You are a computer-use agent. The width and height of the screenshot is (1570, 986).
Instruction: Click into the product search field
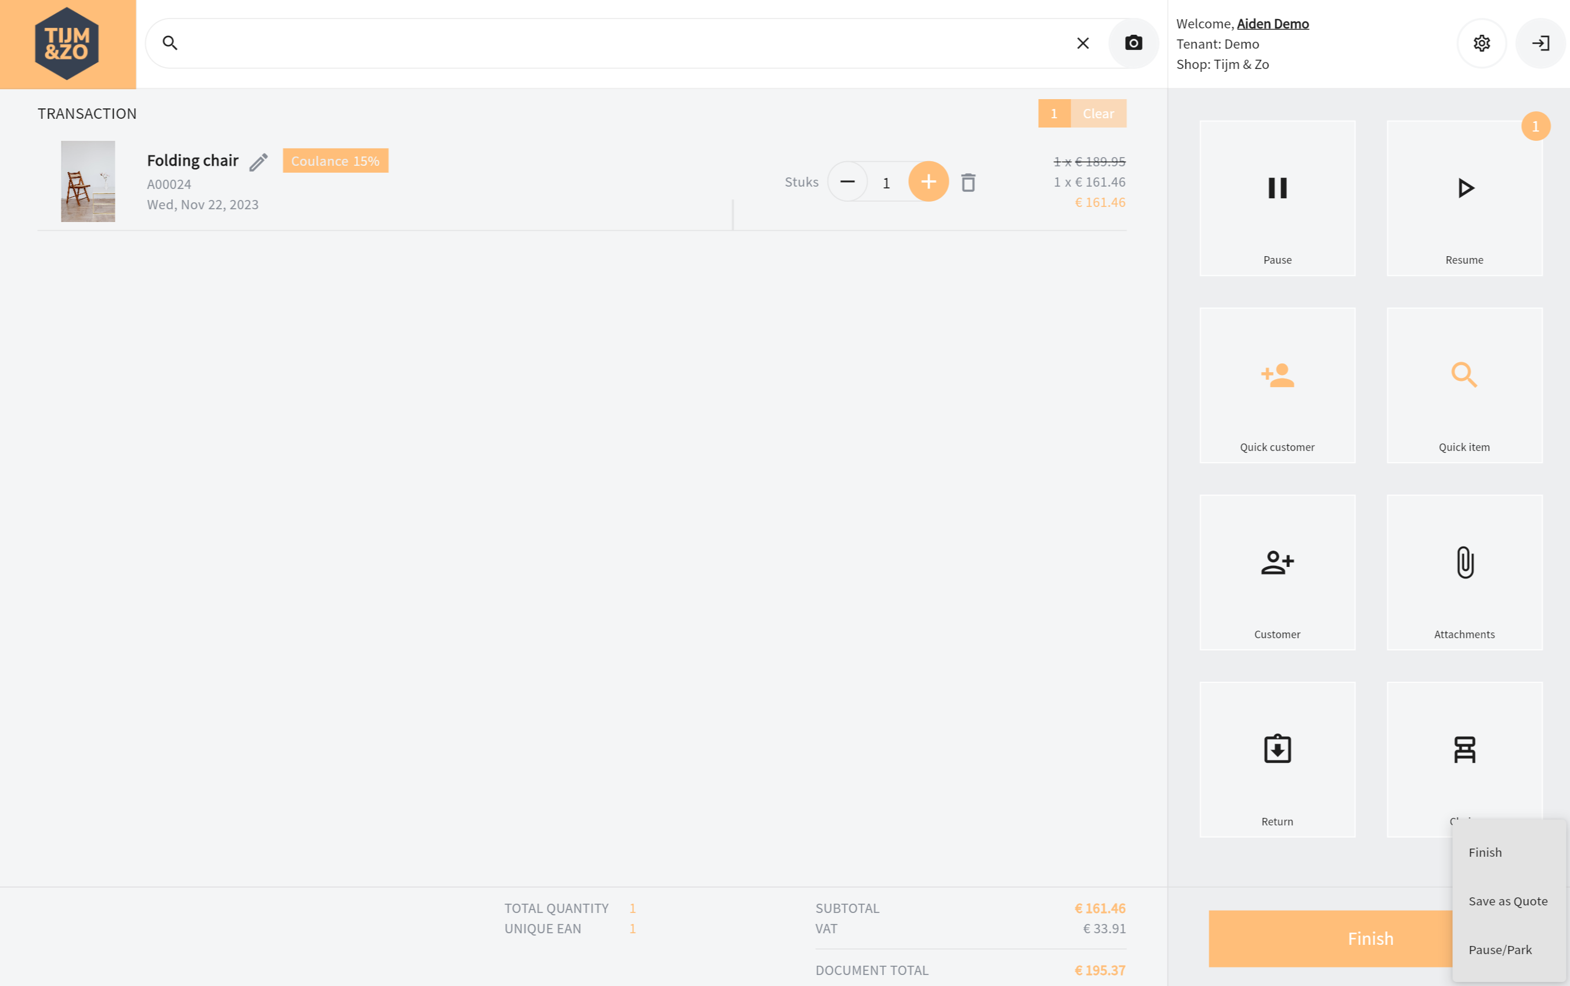point(619,43)
